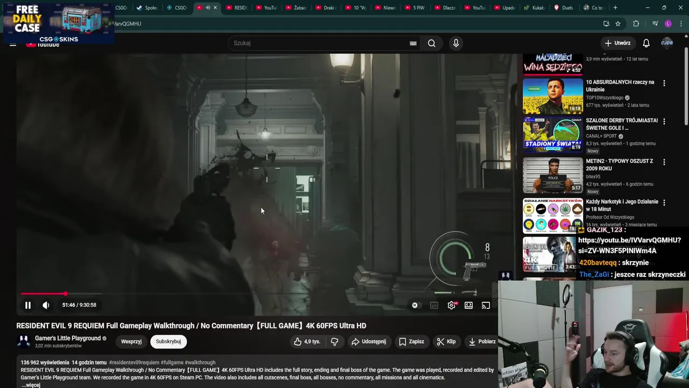
Task: Dislike the video with thumbs-down icon
Action: (x=334, y=342)
